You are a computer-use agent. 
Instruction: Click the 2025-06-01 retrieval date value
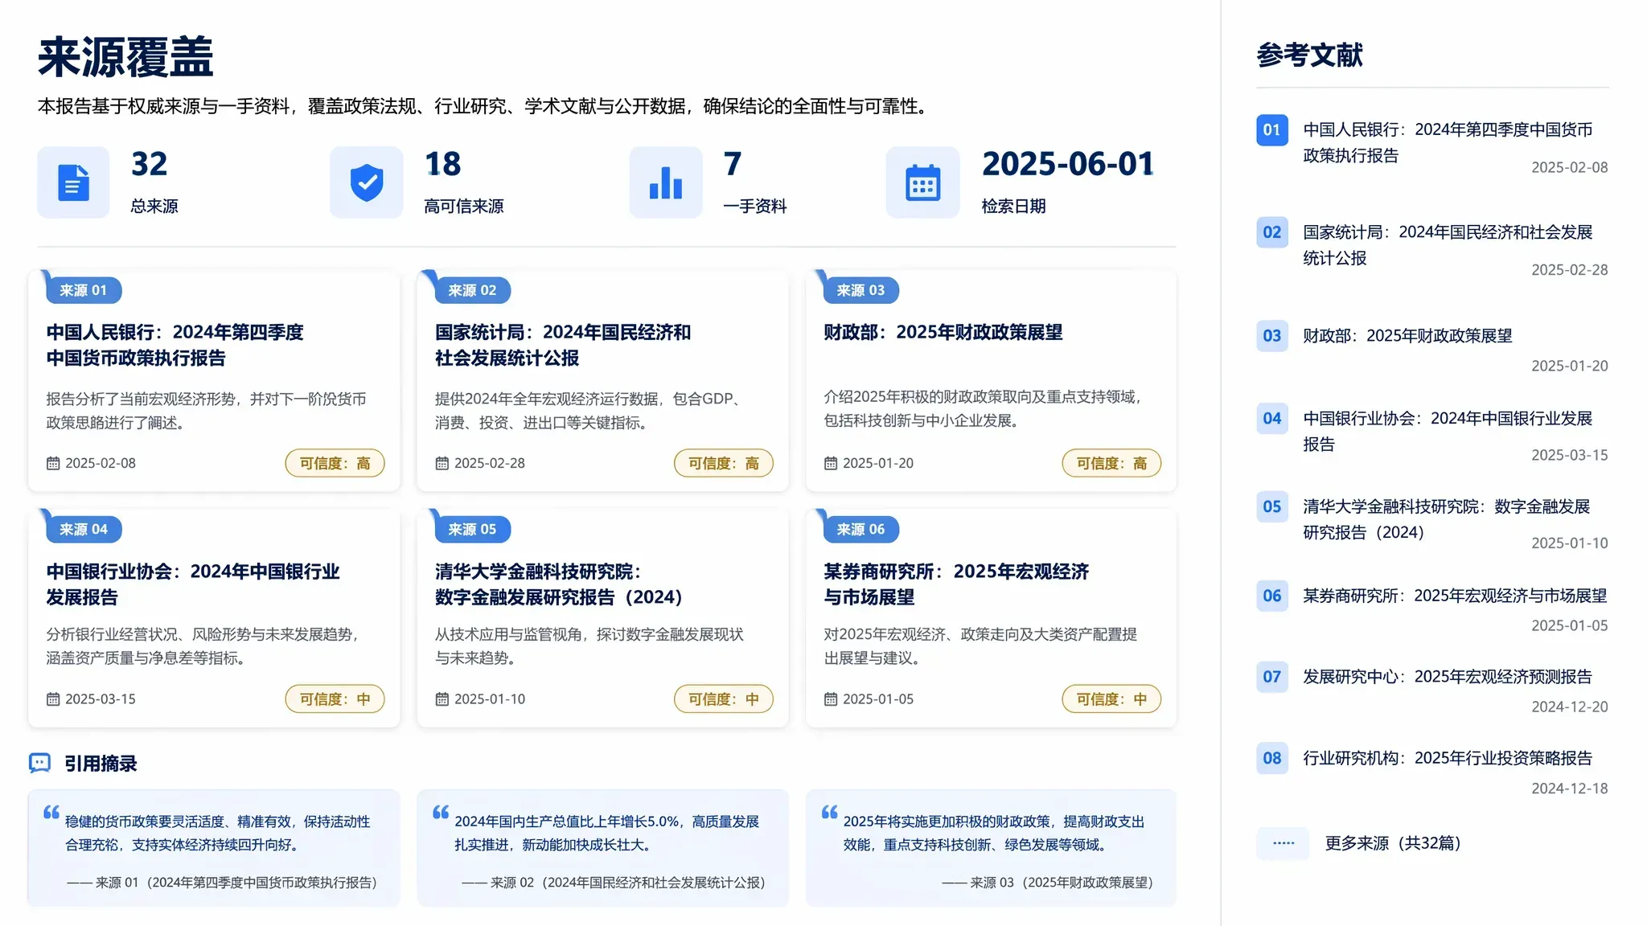(x=1068, y=164)
